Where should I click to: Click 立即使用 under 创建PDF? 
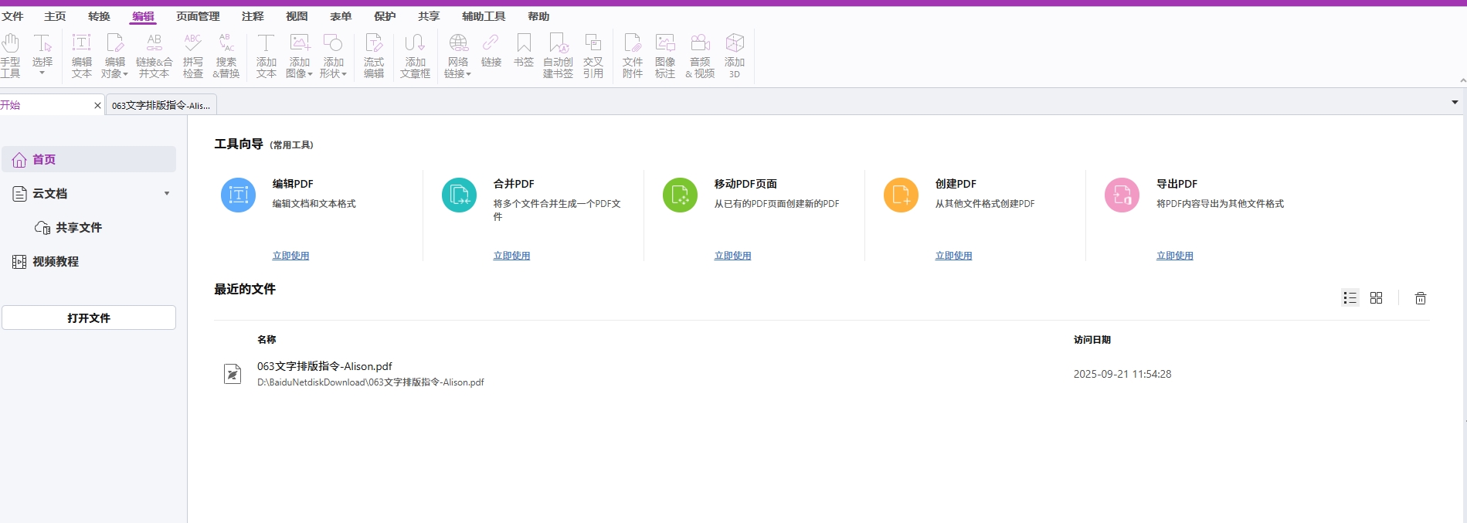pos(953,256)
